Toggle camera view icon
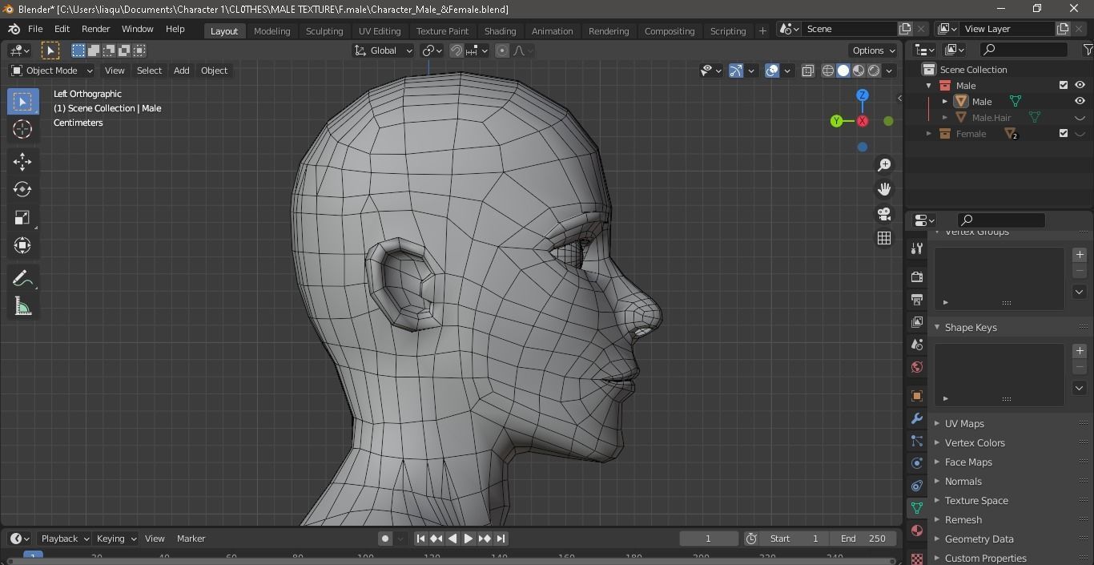1094x565 pixels. pos(884,214)
